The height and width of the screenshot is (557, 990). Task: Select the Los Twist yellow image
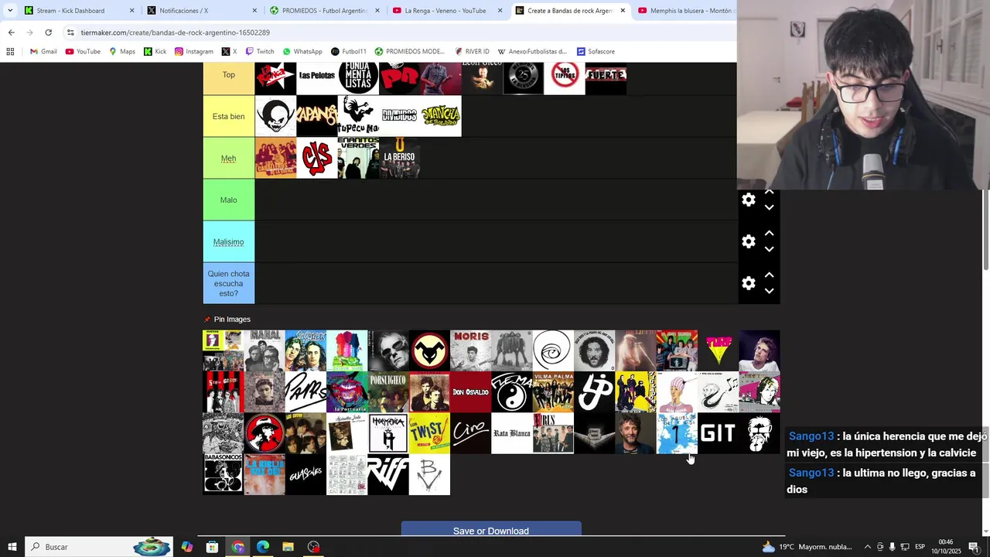429,433
